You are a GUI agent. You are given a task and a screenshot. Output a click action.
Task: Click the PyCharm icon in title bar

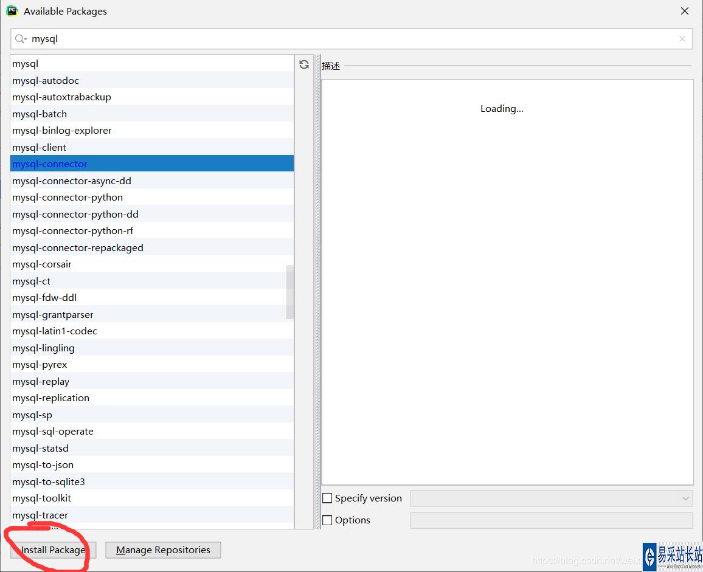tap(12, 11)
